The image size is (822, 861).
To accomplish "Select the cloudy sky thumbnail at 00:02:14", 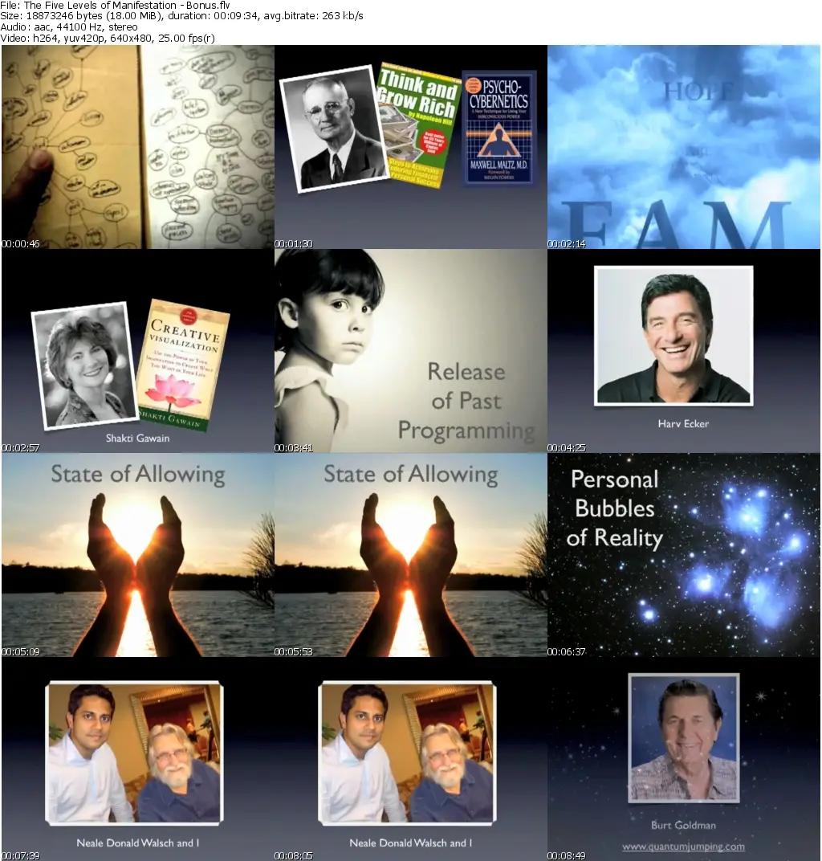I will [684, 147].
